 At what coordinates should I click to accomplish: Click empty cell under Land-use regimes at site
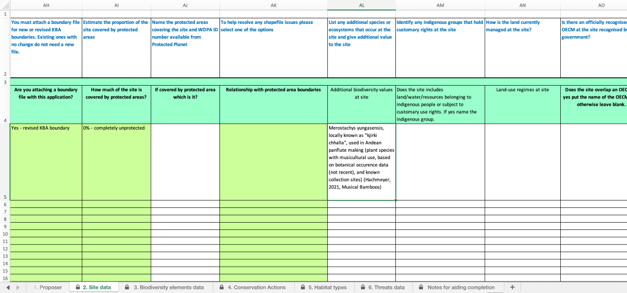(x=522, y=161)
